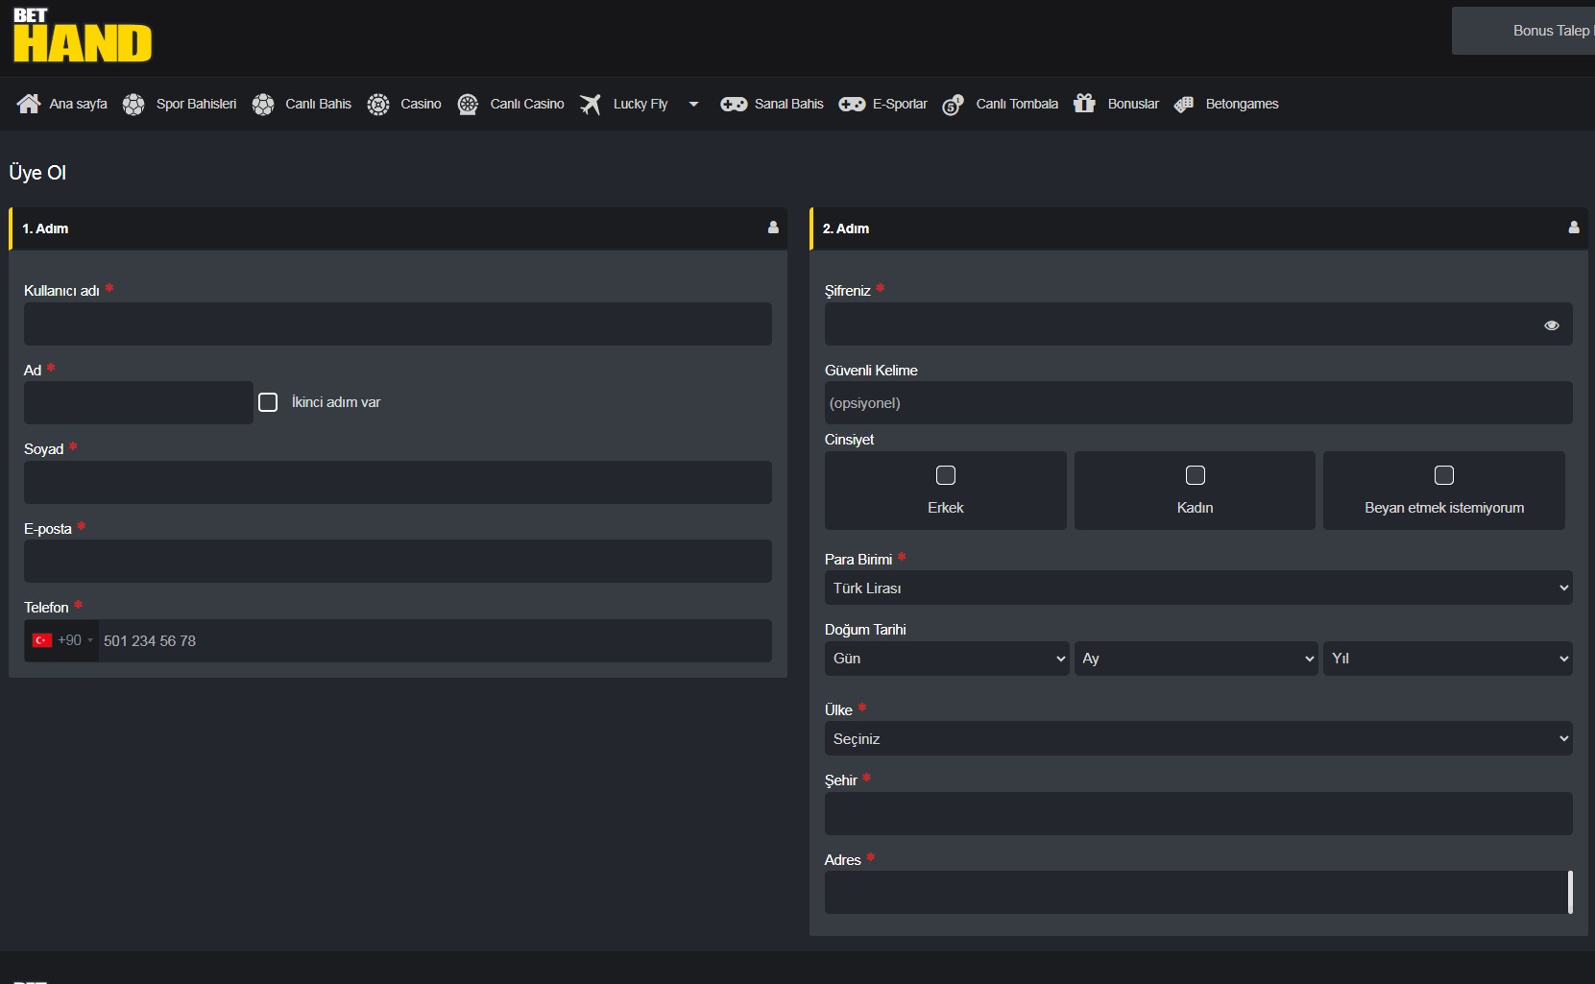Screen dimensions: 1595x984
Task: Focus the Güvenli Kelime optional field
Action: click(1198, 403)
